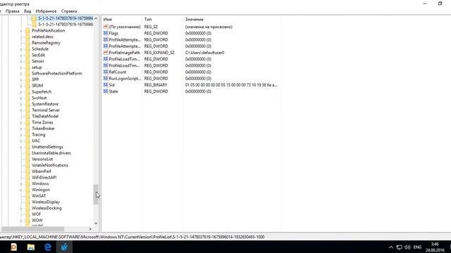Open the Избранное menu

click(x=46, y=11)
